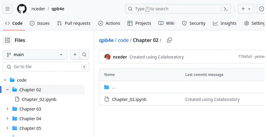Click the add file plus icon
The image size is (267, 137).
click(x=75, y=55)
